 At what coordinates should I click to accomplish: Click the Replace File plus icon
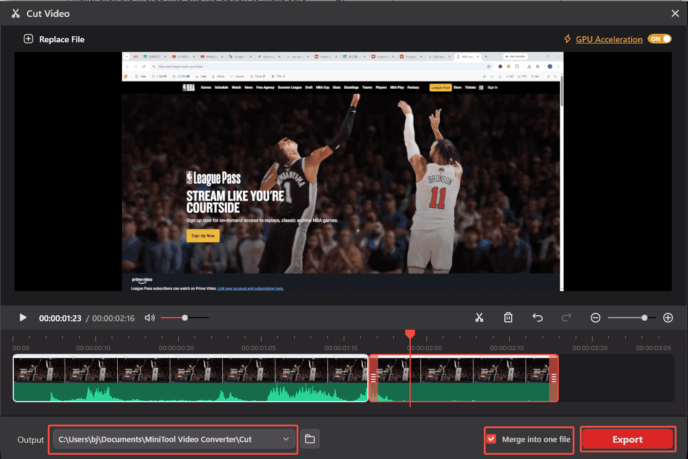click(x=28, y=39)
